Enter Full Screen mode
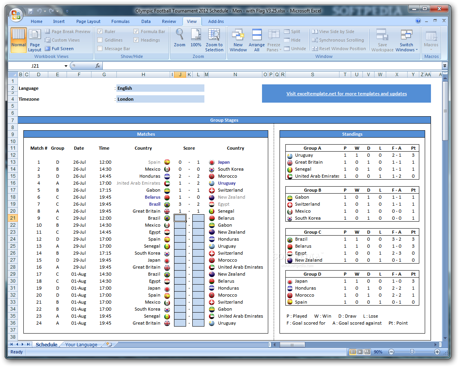 point(59,49)
